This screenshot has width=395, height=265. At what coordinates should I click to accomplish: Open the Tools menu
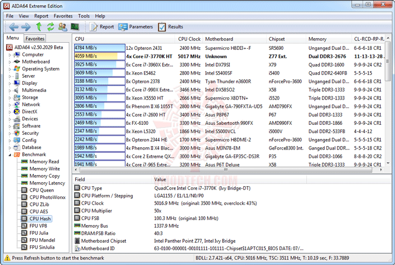83,16
